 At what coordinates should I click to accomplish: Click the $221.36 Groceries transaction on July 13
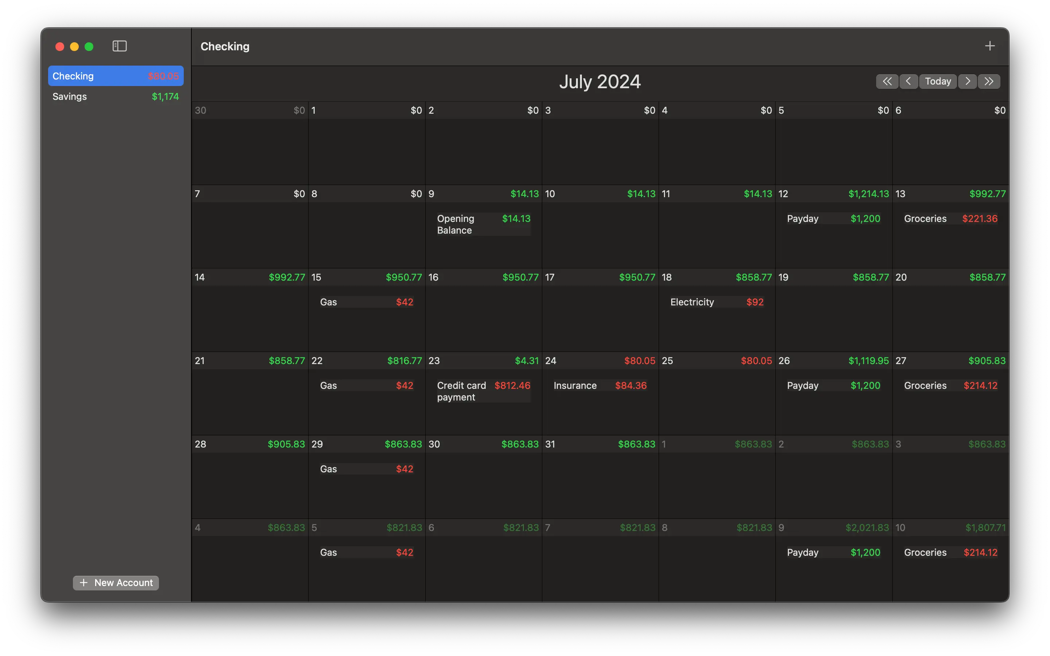pyautogui.click(x=950, y=219)
